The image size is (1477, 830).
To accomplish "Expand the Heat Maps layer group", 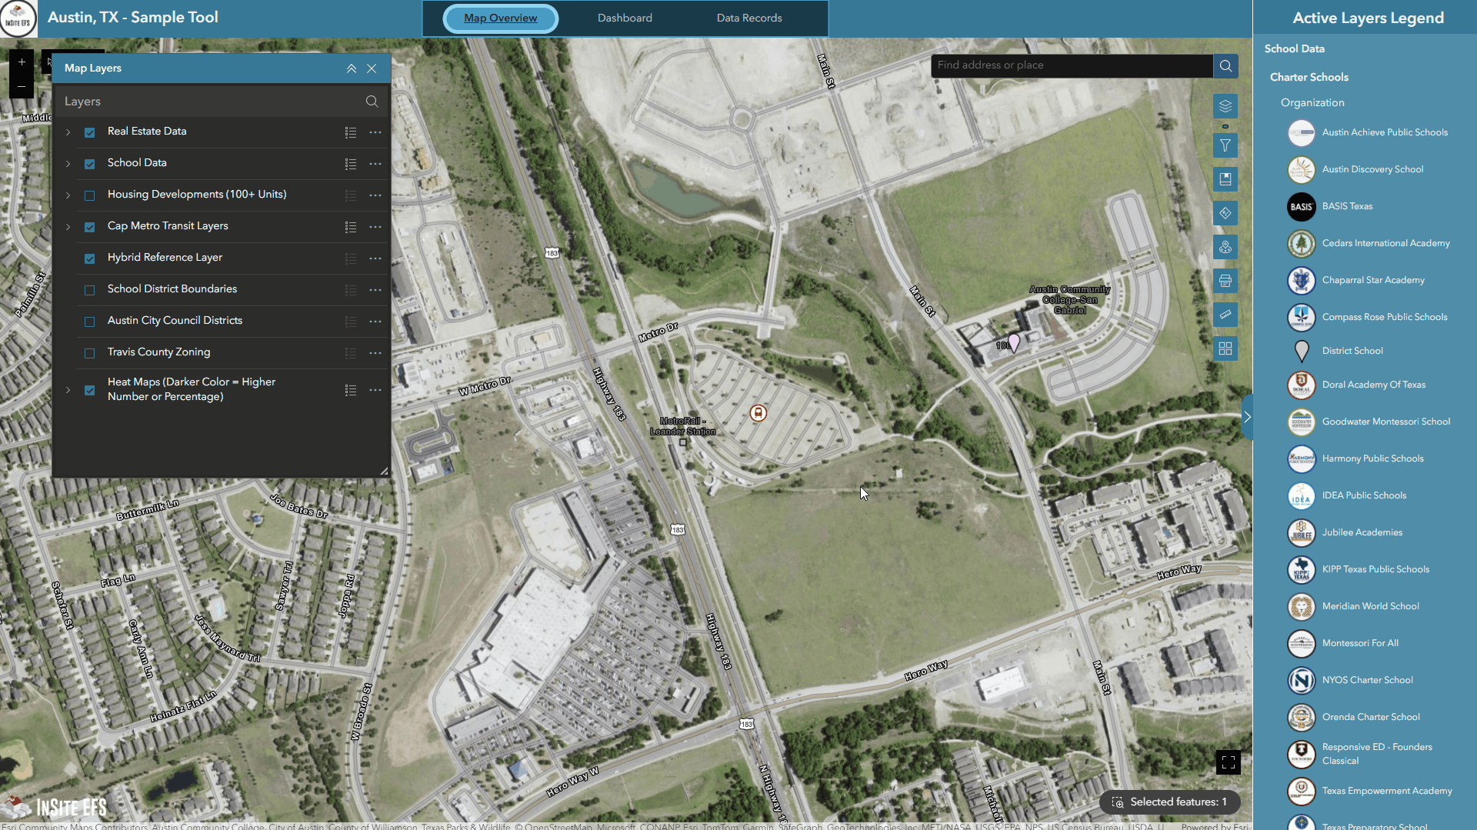I will (68, 390).
